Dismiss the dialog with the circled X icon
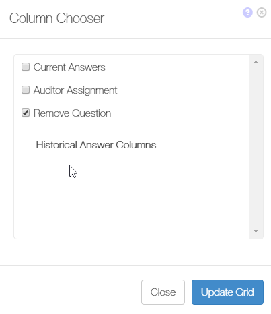 pos(262,12)
